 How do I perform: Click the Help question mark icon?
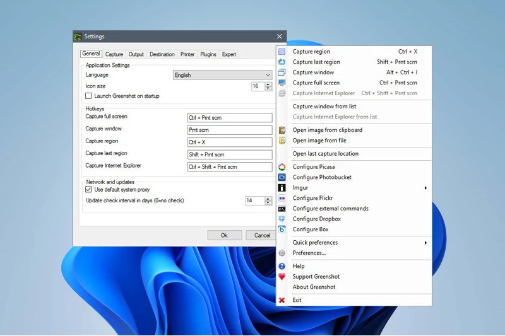[x=282, y=266]
